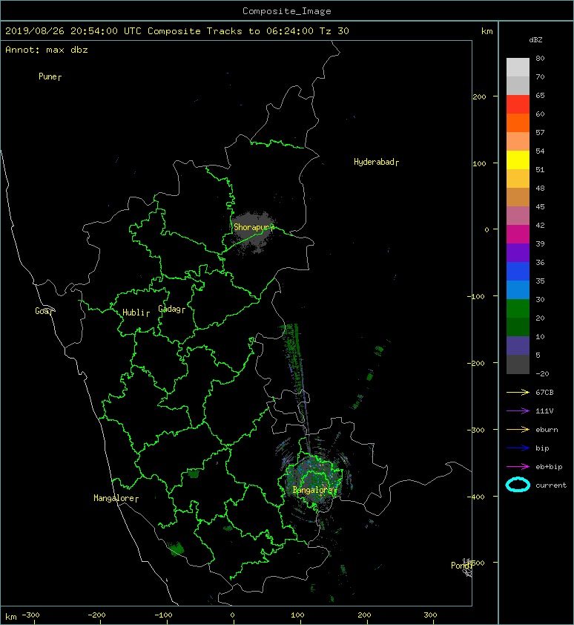Click the 300 km mark on horizontal axis
This screenshot has height=625, width=574.
(x=430, y=615)
